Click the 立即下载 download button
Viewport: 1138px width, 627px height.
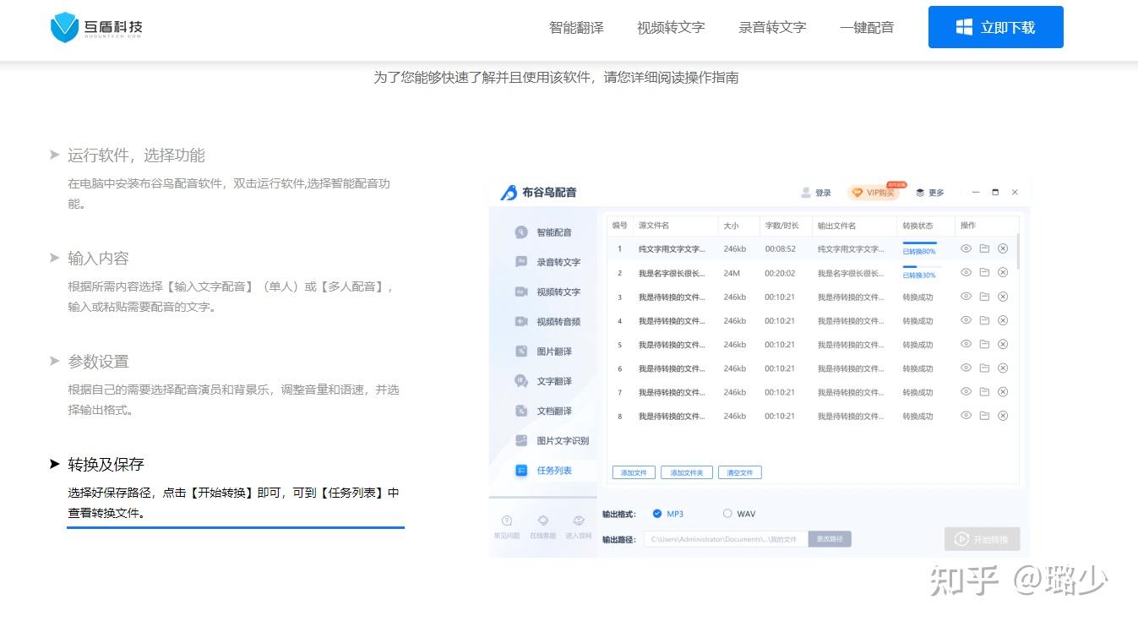coord(995,27)
